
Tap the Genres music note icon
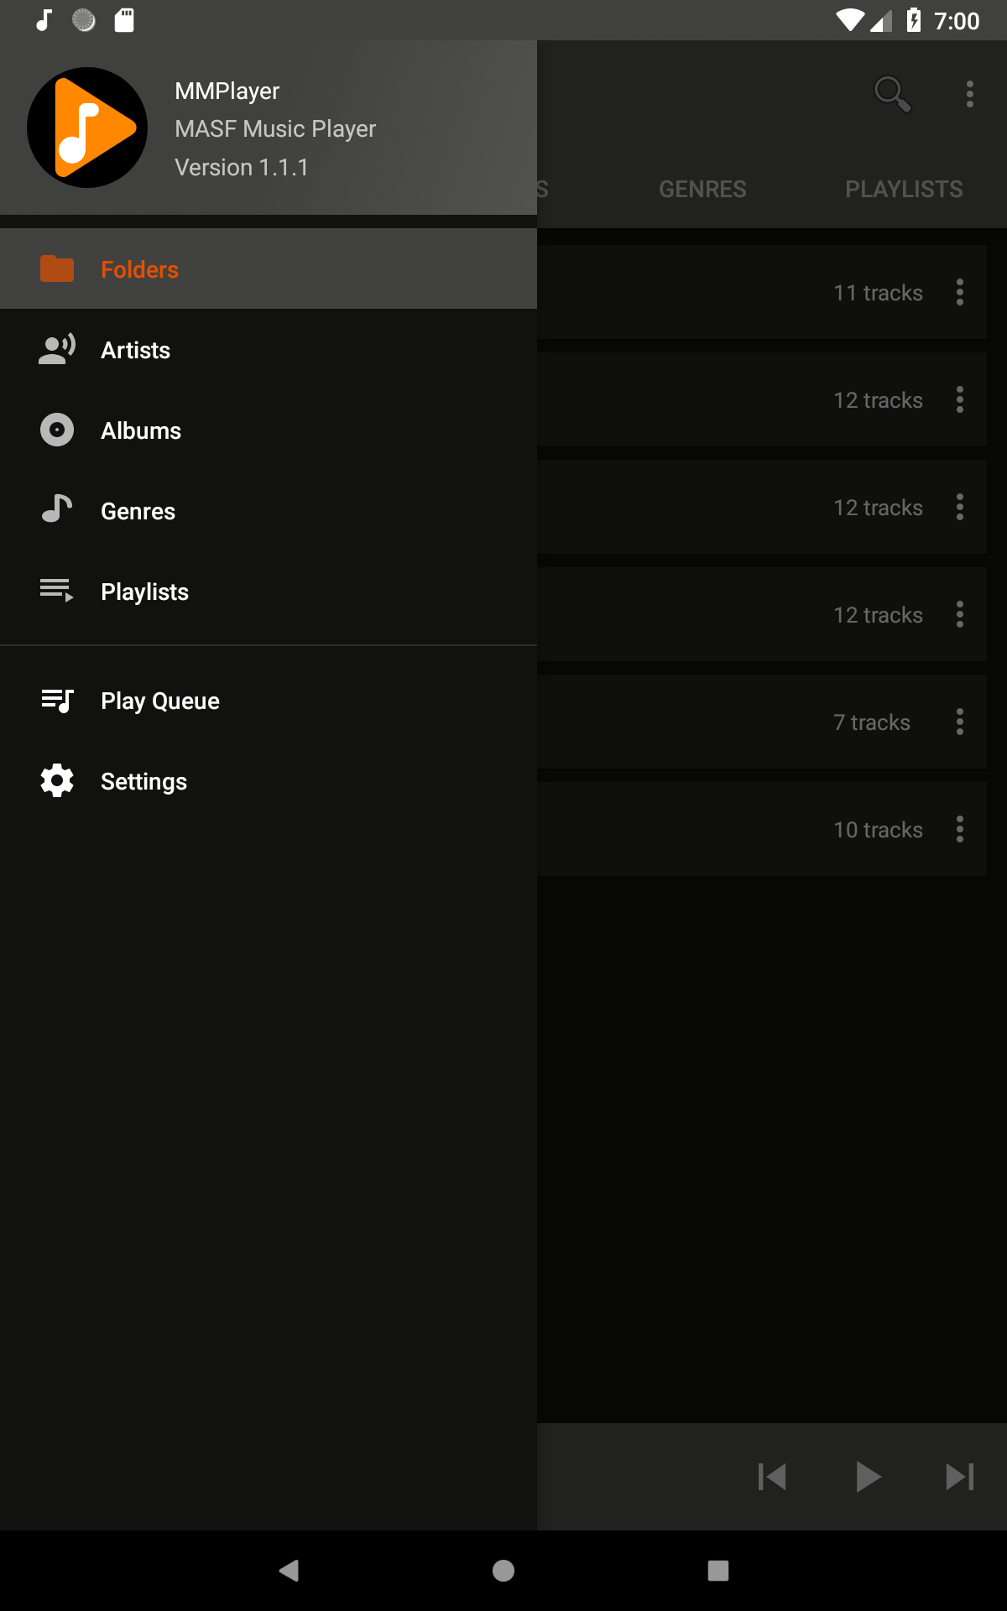[x=57, y=509]
